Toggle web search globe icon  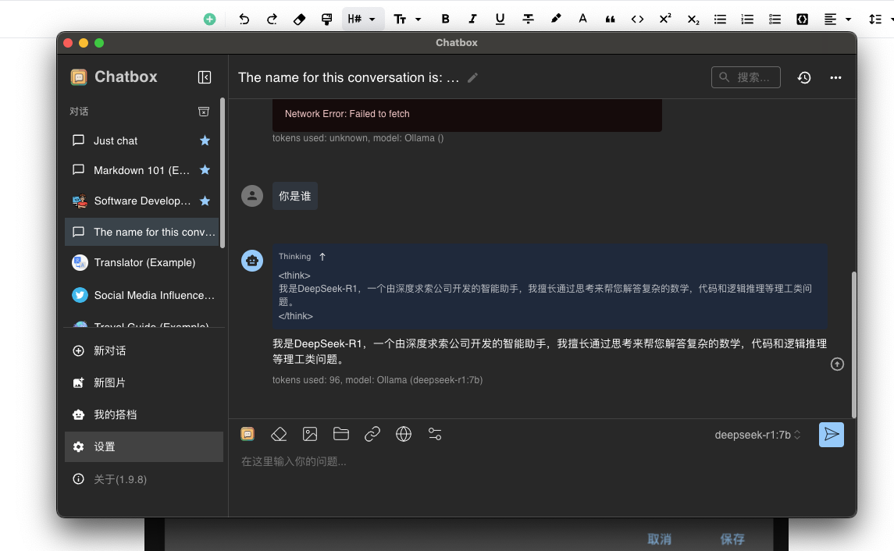pyautogui.click(x=404, y=434)
